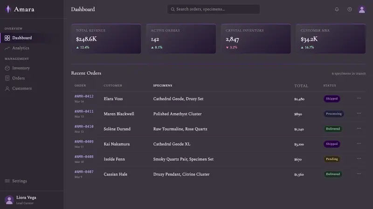Open the user avatar in top bar

(362, 9)
